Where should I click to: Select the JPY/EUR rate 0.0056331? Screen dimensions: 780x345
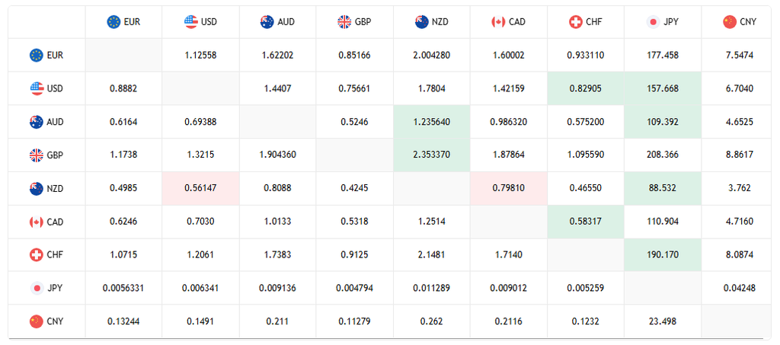pyautogui.click(x=123, y=288)
